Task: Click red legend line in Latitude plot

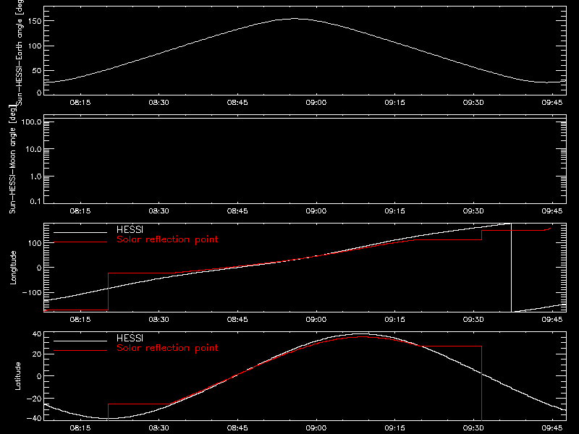Action: point(80,351)
